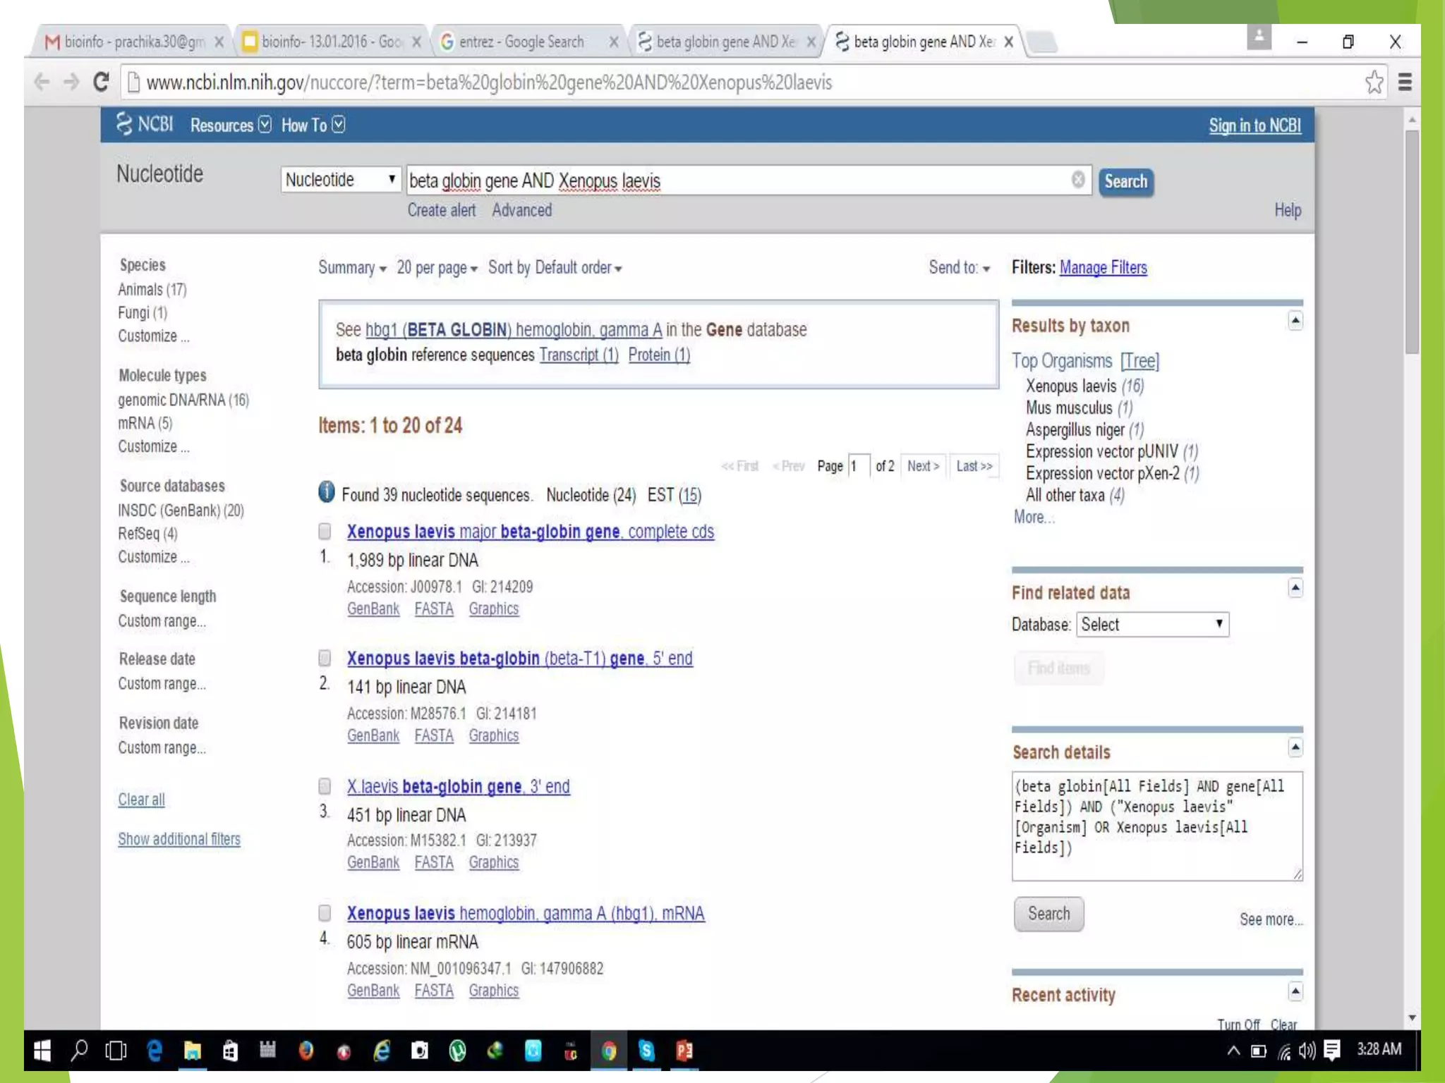Open the Nucleotide database dropdown

coord(340,180)
